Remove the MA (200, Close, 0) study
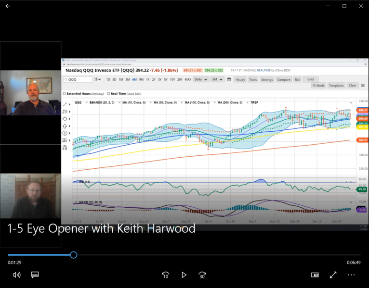The image size is (369, 288). 215,103
